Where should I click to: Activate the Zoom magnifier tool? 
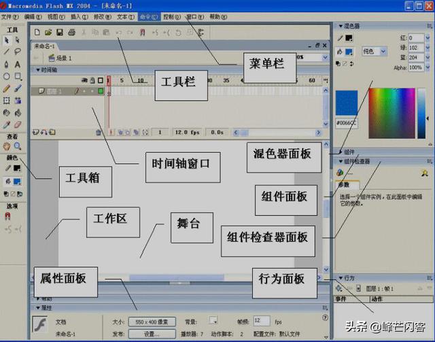(x=18, y=146)
